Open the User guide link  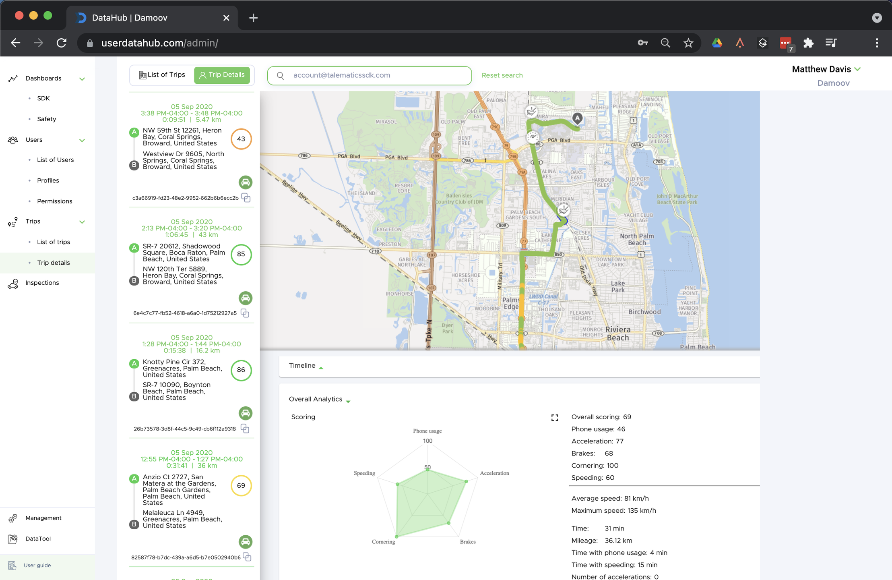click(37, 565)
